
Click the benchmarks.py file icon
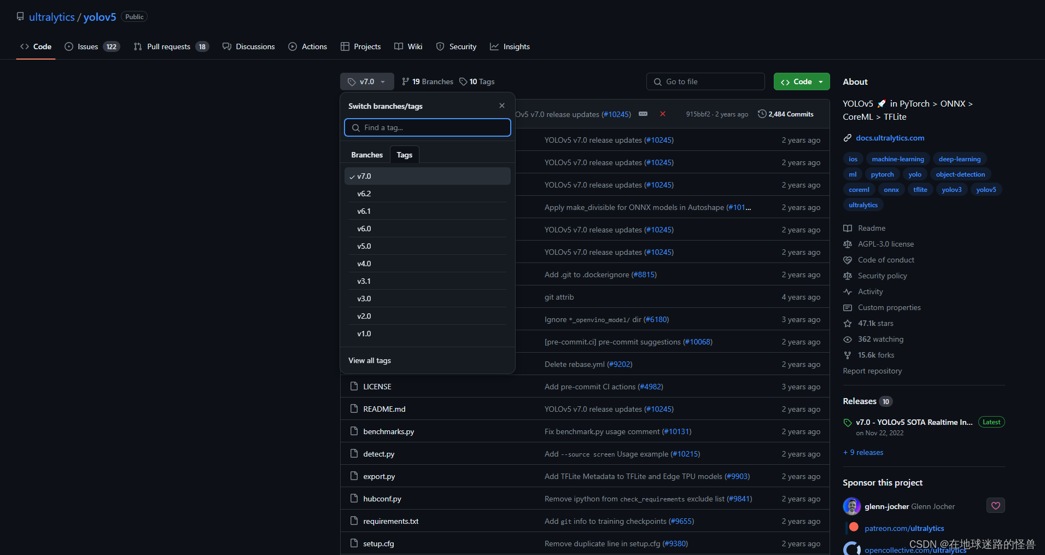[x=354, y=431]
